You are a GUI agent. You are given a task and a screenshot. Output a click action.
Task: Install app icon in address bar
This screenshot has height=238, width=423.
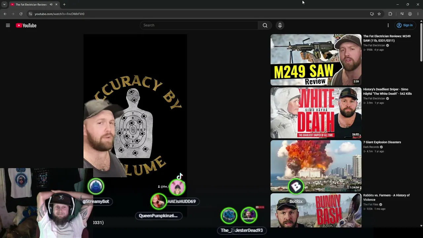point(372,14)
